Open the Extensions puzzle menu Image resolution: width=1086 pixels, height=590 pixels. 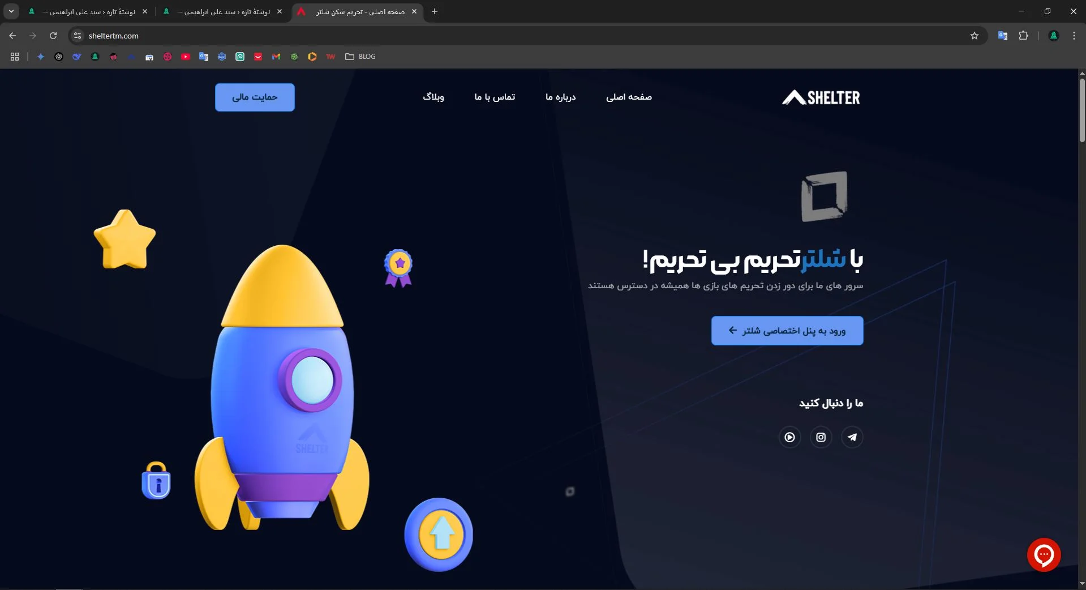coord(1023,36)
